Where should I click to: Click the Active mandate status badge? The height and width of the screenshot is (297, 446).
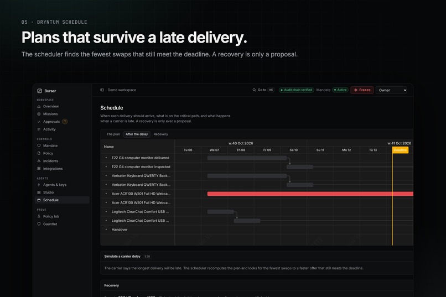[340, 90]
